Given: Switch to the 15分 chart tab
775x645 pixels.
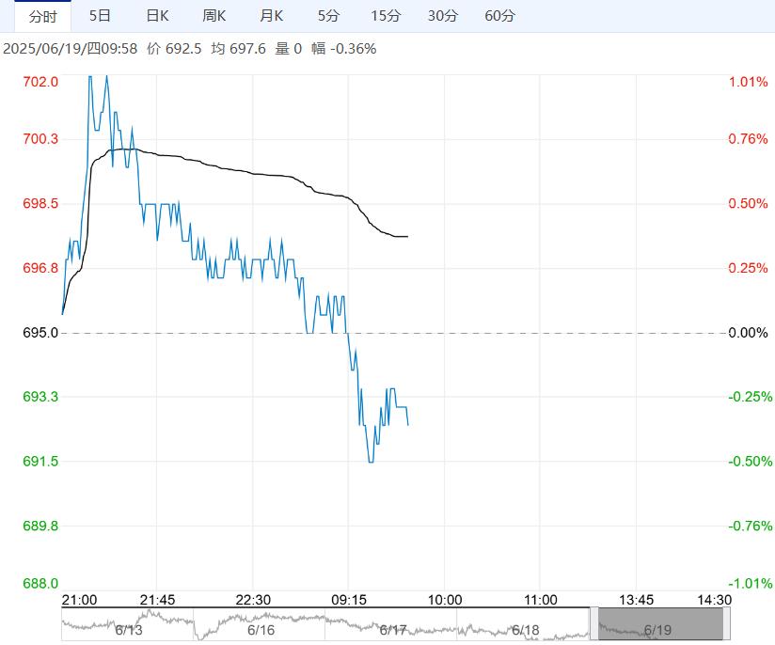Looking at the screenshot, I should 386,16.
